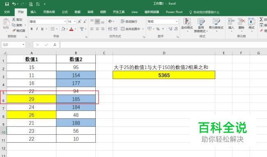Open the Font group dialog launcher

tap(86, 37)
